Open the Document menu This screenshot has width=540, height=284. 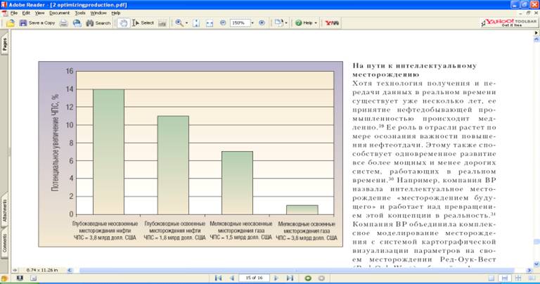pos(58,13)
